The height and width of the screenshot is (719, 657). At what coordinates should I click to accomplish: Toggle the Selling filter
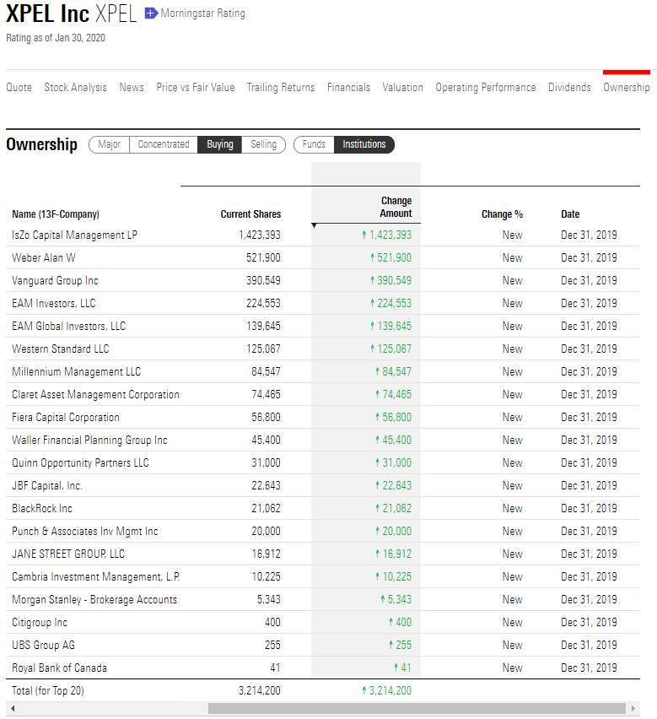click(x=263, y=144)
